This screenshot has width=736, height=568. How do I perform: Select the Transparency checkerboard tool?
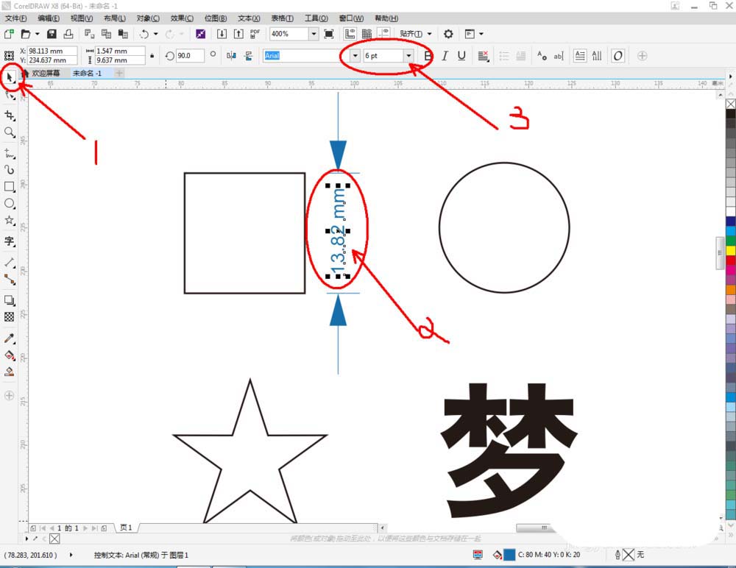[10, 317]
